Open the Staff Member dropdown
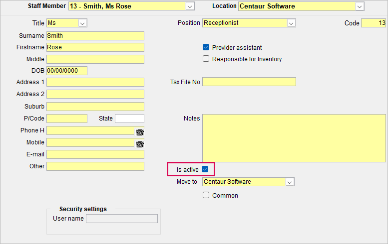This screenshot has width=388, height=244. (190, 6)
